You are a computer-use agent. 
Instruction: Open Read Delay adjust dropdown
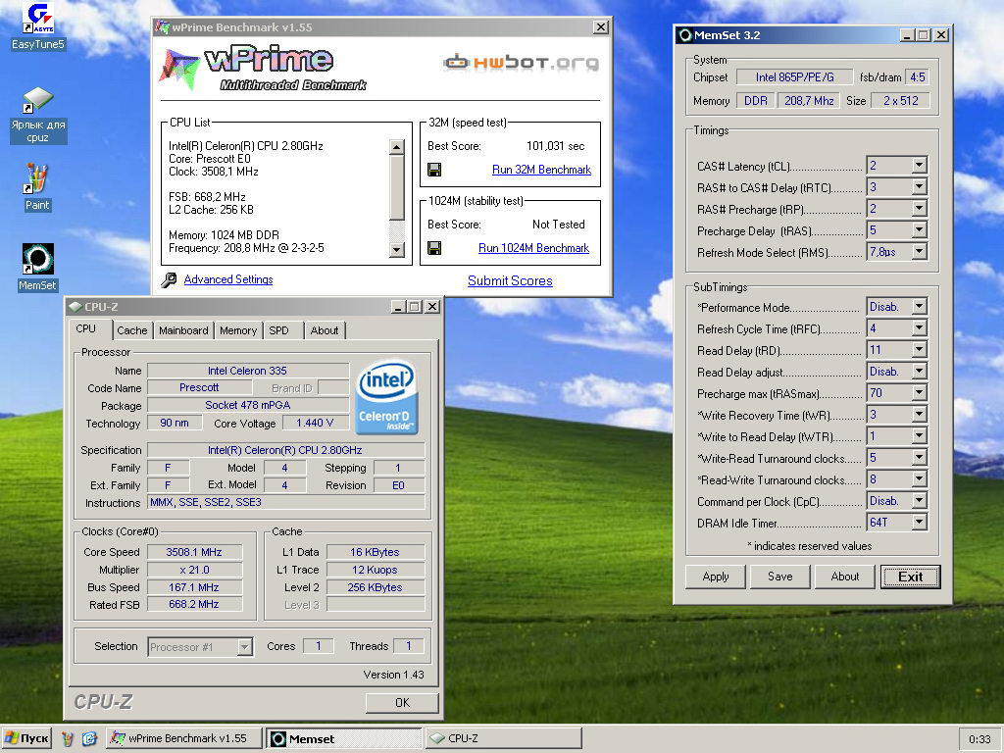pos(919,372)
